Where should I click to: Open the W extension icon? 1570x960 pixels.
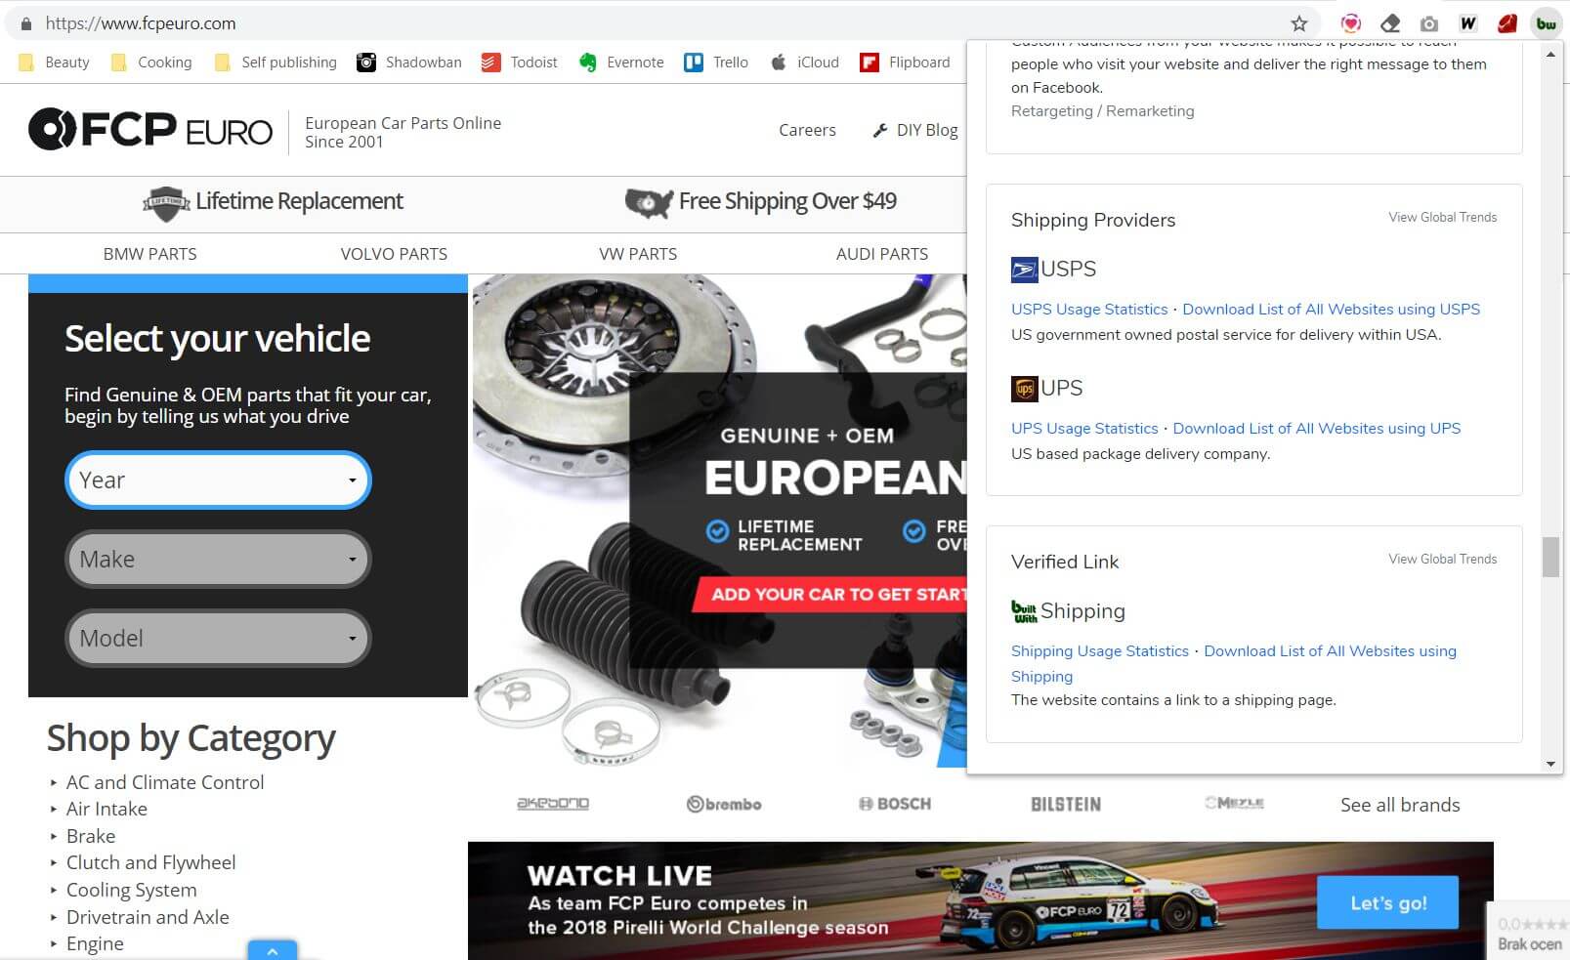[x=1467, y=23]
